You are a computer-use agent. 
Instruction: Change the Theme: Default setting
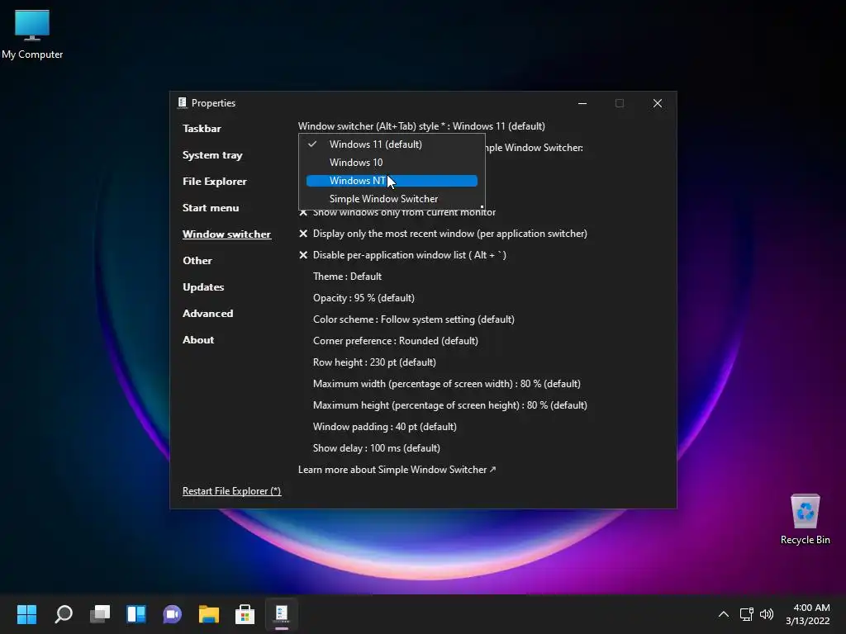347,277
